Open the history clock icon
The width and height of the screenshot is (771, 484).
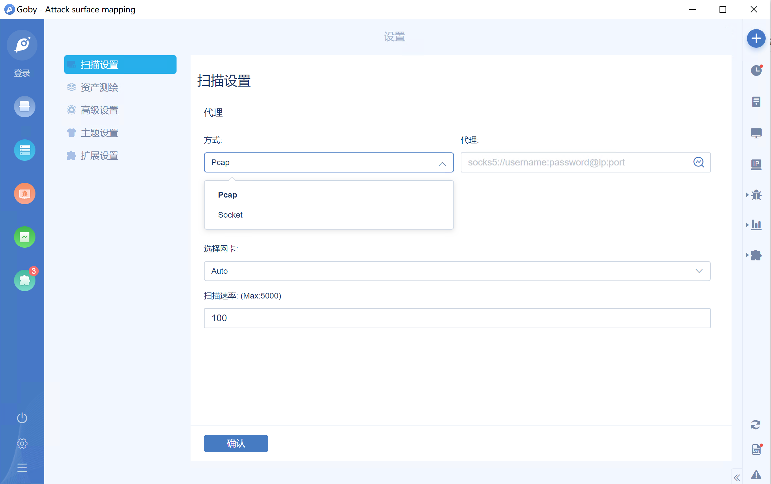tap(756, 70)
